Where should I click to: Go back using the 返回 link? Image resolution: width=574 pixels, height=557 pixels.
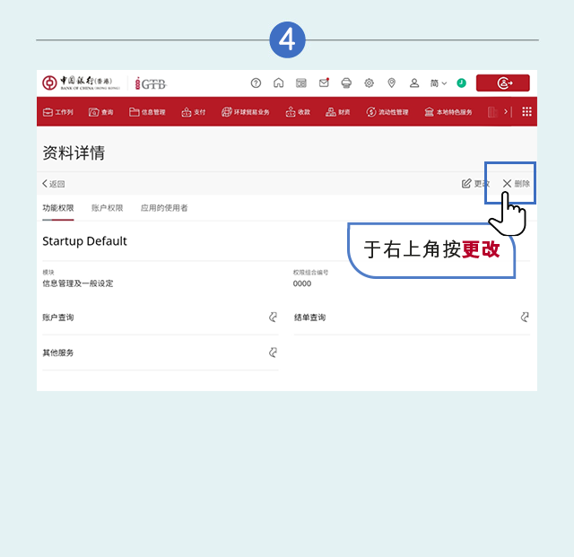tap(54, 184)
